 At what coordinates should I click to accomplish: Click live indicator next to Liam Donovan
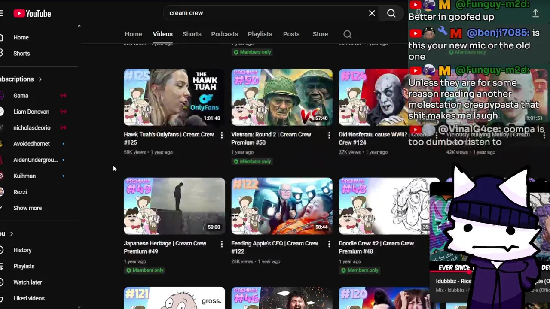(63, 112)
